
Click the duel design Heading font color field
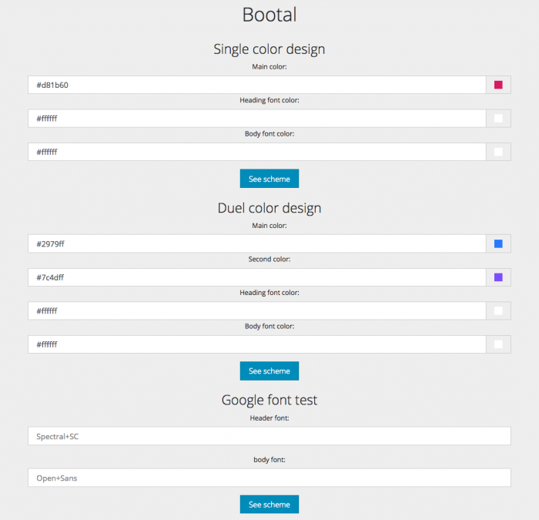point(256,311)
